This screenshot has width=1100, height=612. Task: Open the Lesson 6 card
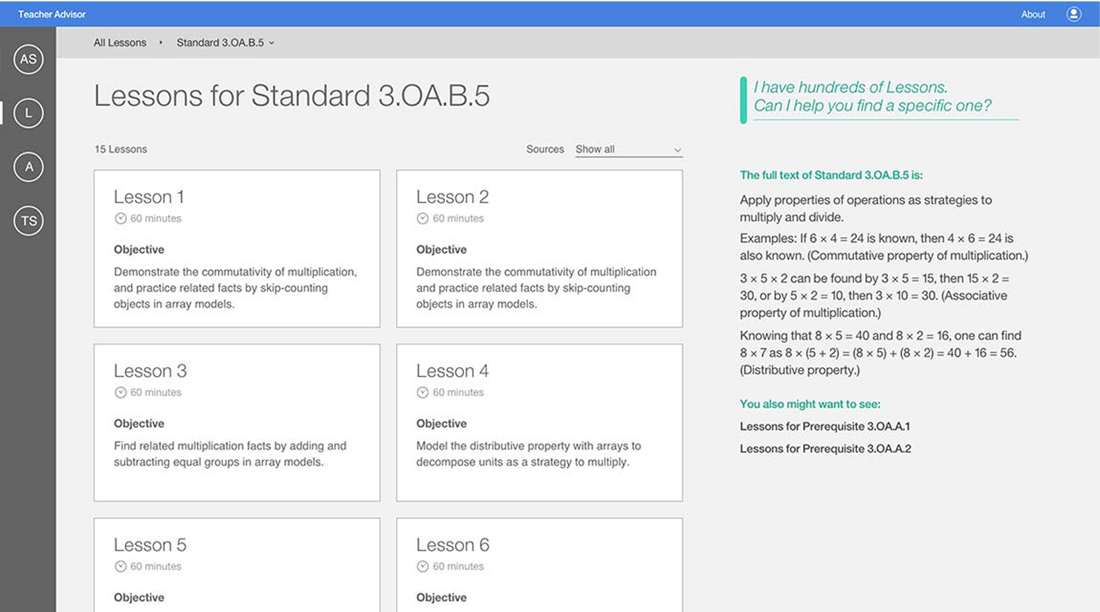pos(539,565)
